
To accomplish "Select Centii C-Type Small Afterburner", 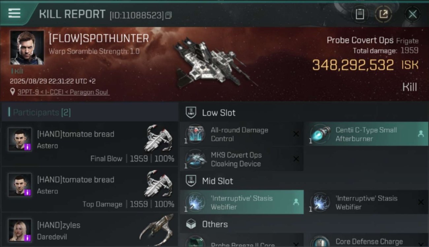I will click(x=366, y=134).
